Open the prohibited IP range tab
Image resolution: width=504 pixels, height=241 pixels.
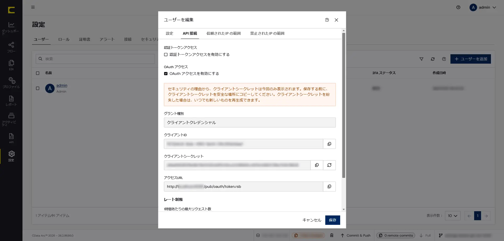click(x=267, y=33)
